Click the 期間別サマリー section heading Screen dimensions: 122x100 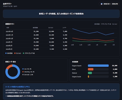[x=10, y=24]
